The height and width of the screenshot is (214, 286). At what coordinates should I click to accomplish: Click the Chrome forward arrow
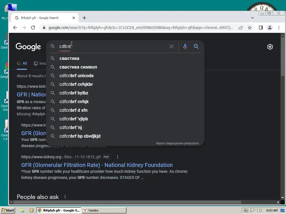coord(24,28)
